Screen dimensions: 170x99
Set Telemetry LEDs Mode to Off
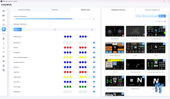[x=55, y=29]
